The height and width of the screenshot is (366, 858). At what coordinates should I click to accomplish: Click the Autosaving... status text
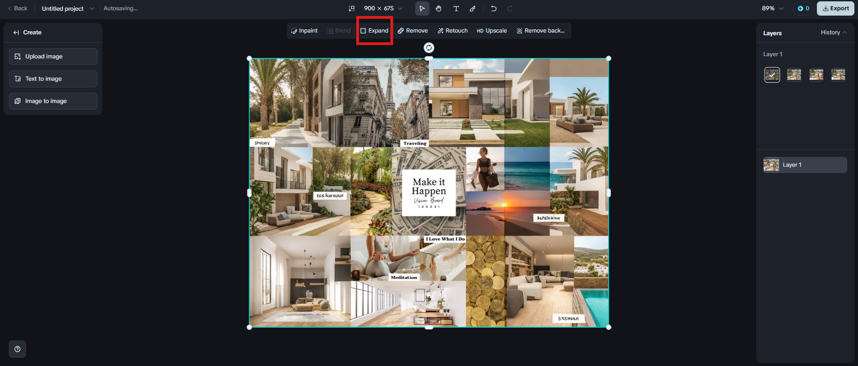point(121,8)
